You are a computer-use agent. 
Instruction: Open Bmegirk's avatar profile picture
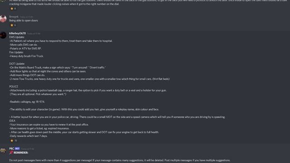click(x=3, y=19)
